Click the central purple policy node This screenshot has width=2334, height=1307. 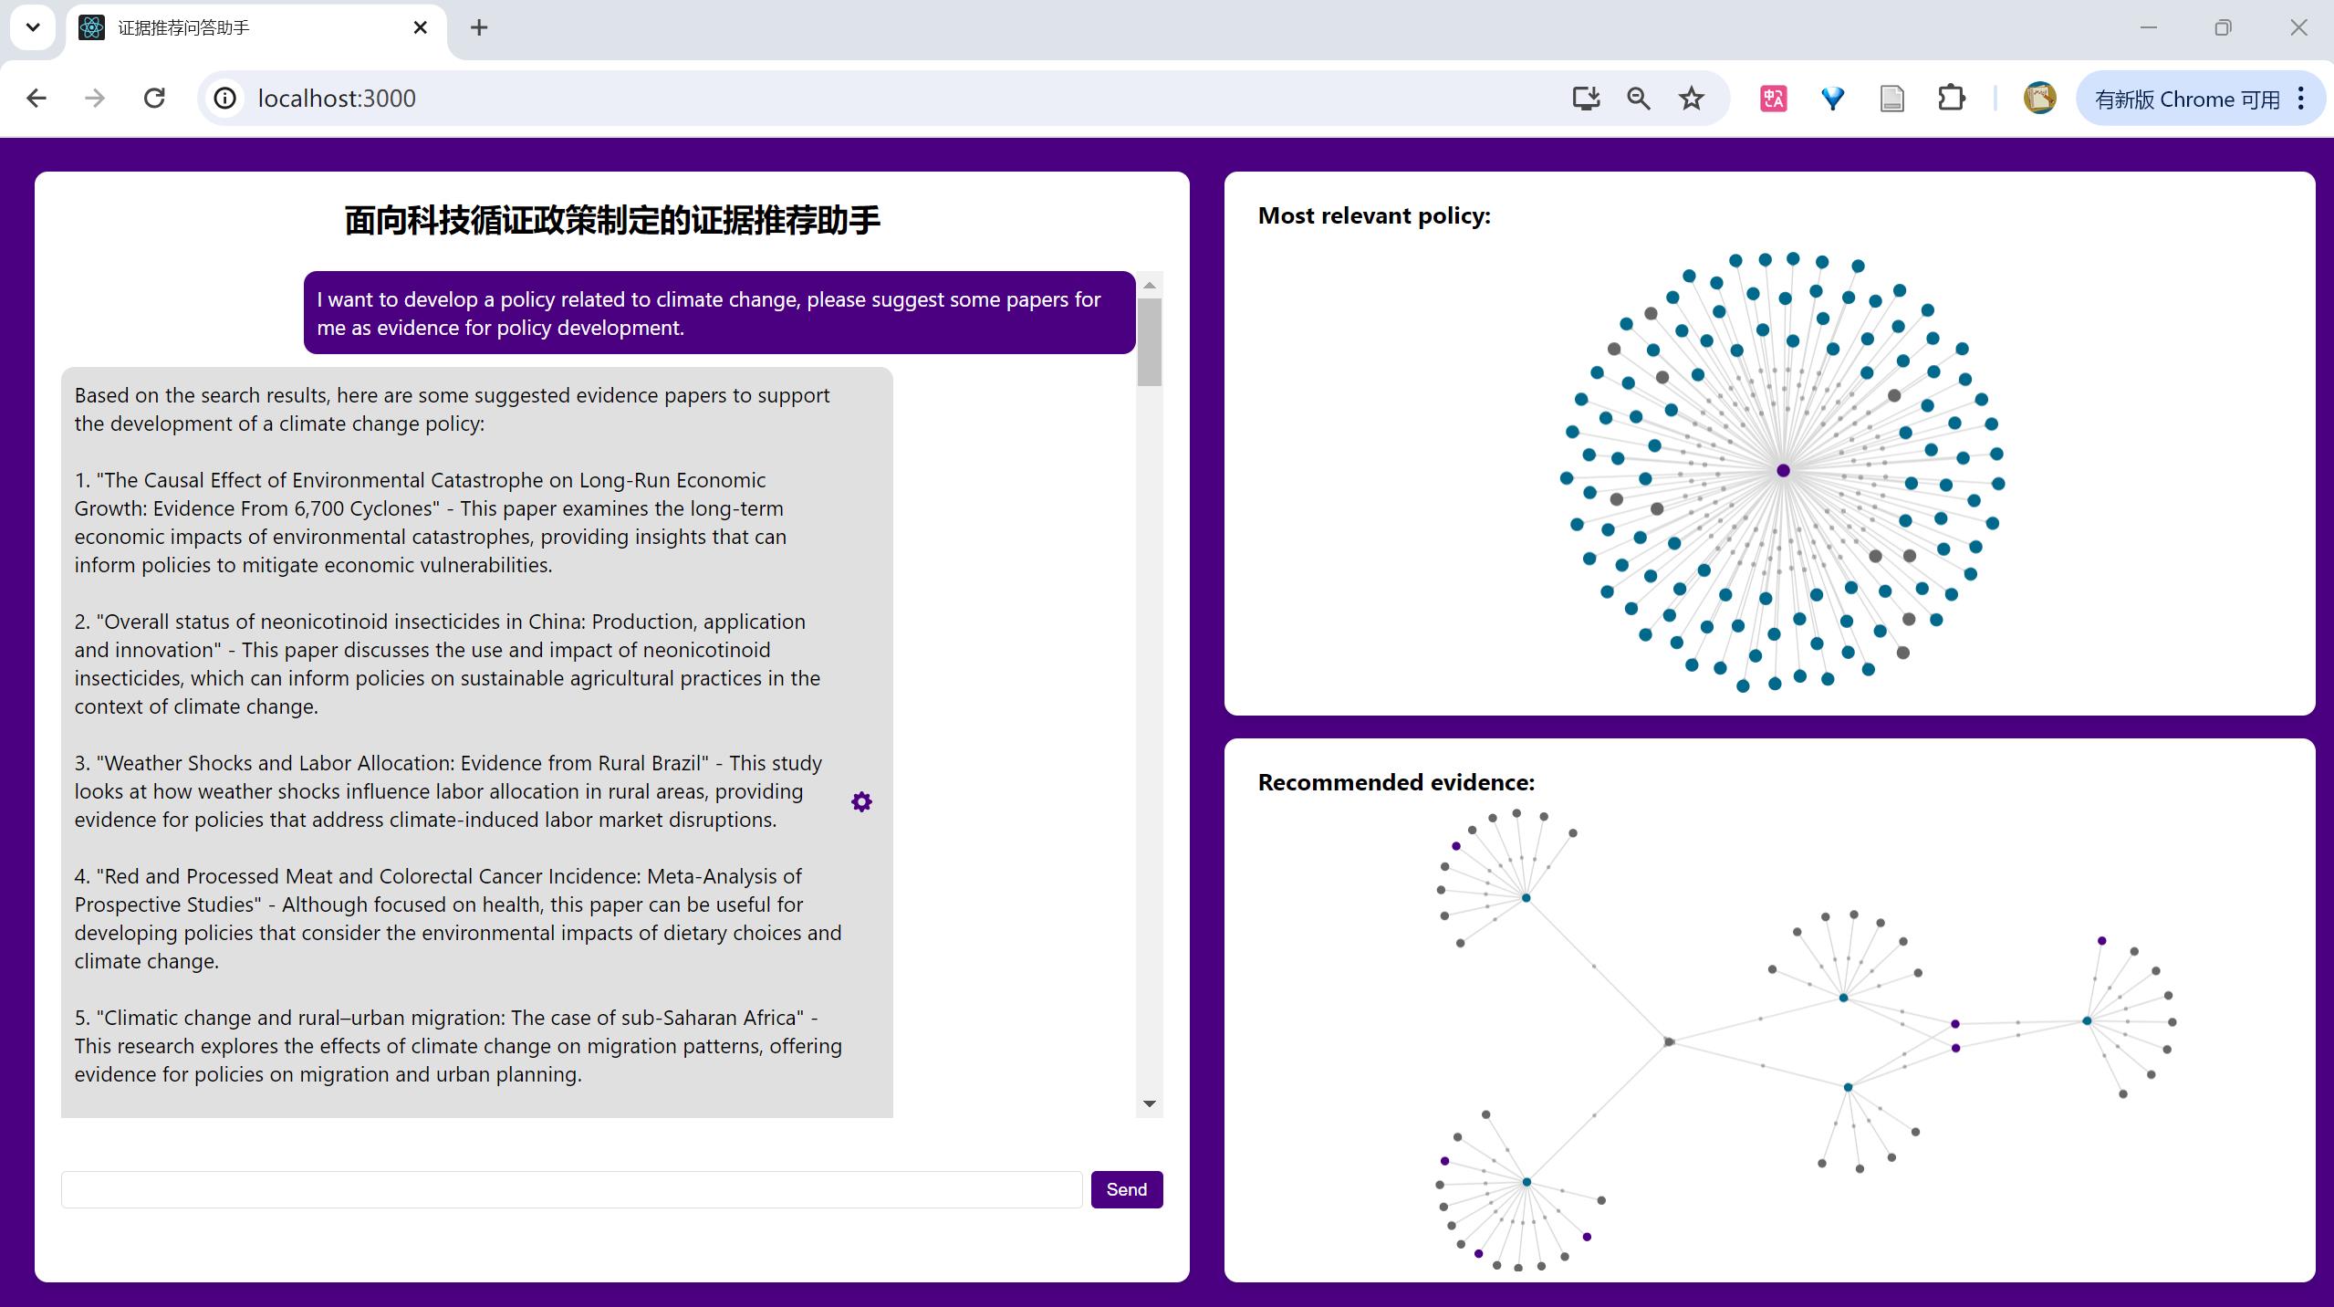1783,470
